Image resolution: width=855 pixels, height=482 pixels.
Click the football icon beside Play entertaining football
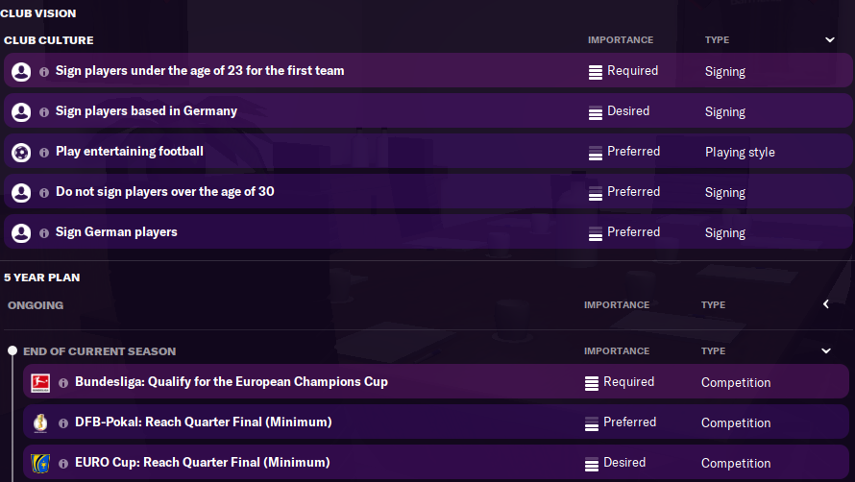tap(21, 152)
